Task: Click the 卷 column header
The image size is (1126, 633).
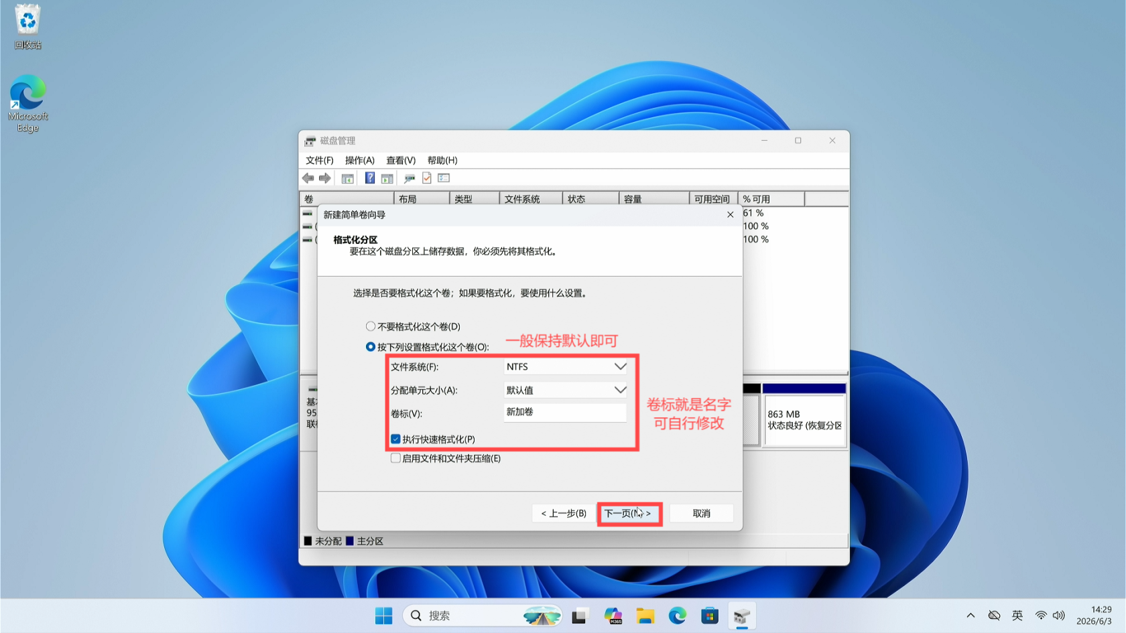Action: (347, 199)
